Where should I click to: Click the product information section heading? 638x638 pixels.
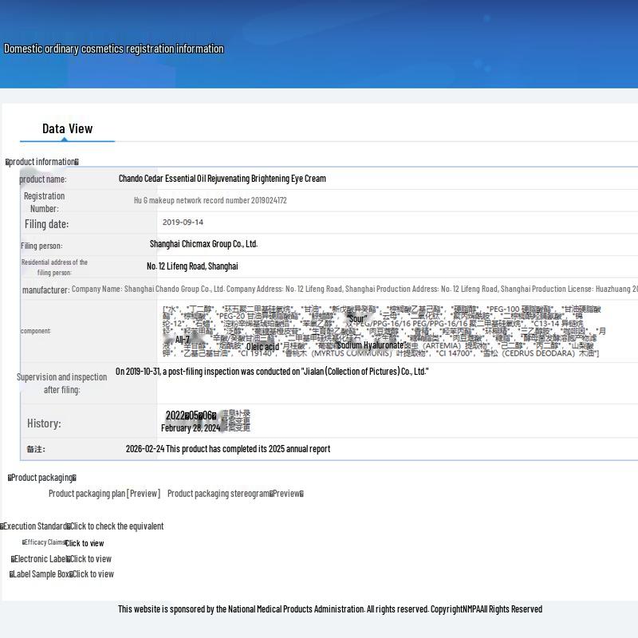click(x=42, y=162)
